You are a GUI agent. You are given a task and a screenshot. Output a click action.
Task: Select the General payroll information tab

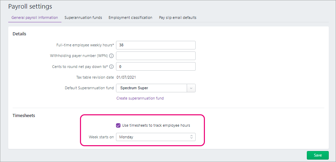[x=35, y=18]
